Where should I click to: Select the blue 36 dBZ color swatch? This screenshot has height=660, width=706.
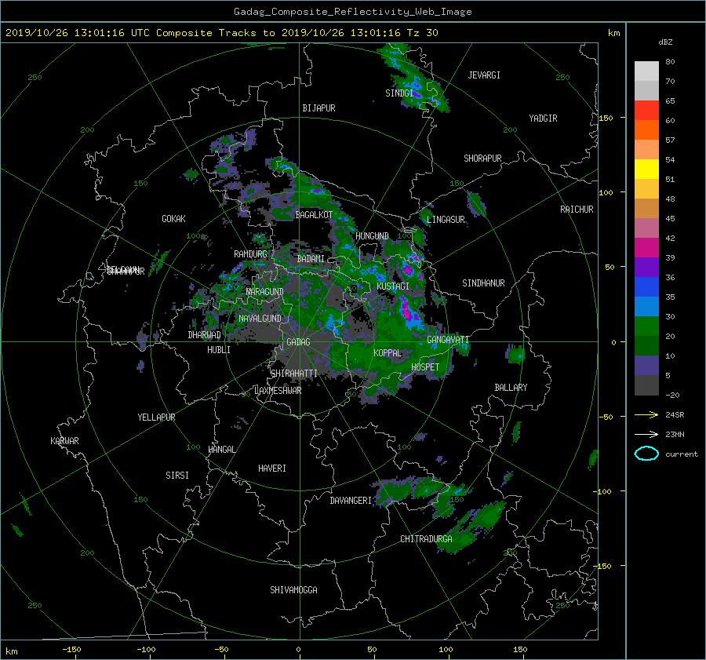(x=646, y=286)
